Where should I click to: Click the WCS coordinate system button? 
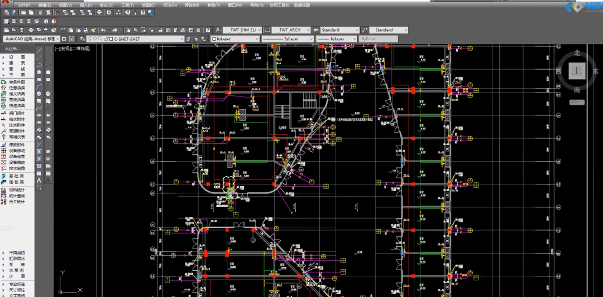click(x=577, y=102)
